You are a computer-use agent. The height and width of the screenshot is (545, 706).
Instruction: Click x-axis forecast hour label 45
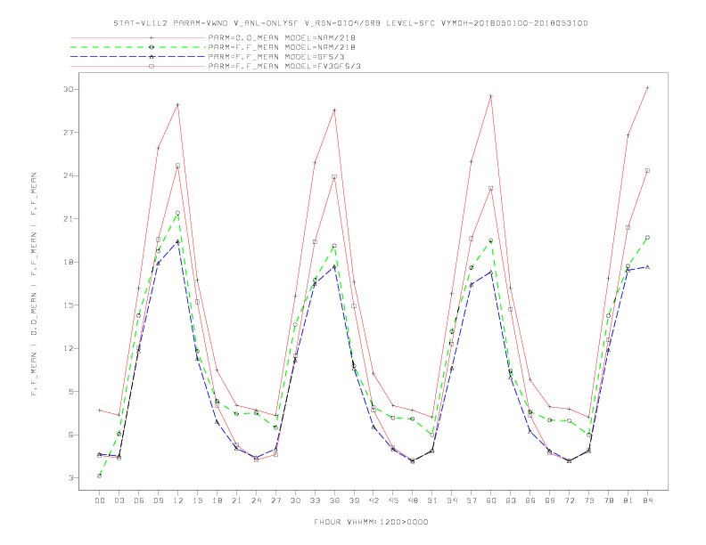[393, 500]
